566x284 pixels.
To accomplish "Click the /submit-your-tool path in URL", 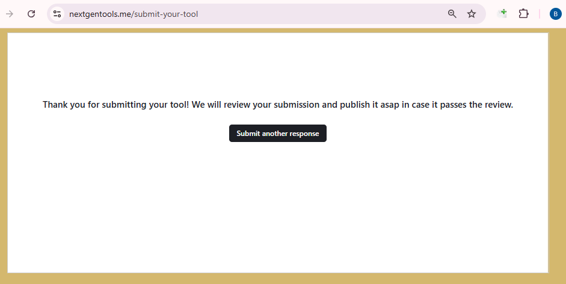I will click(164, 14).
